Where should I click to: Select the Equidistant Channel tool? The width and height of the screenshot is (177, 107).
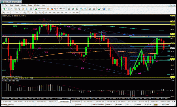click(24, 12)
